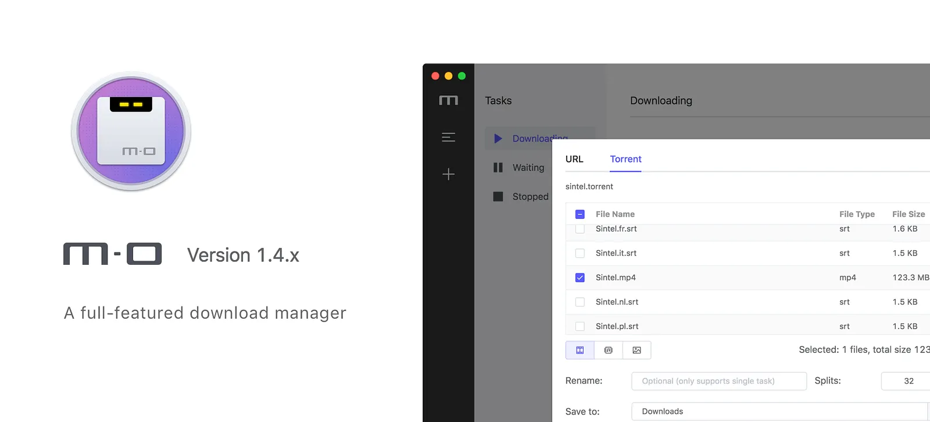Screen dimensions: 930x422
Task: Click the Waiting pause icon
Action: (x=498, y=168)
